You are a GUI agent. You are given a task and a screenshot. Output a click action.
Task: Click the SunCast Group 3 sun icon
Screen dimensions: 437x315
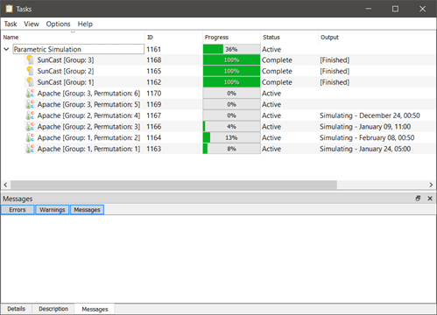pos(30,59)
